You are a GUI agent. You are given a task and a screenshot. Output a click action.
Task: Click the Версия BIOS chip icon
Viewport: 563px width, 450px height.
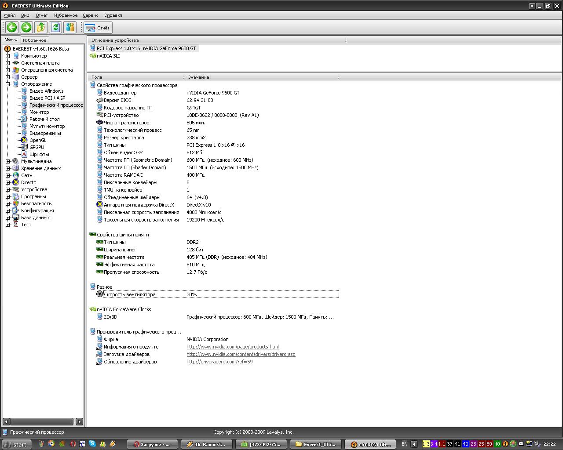100,100
